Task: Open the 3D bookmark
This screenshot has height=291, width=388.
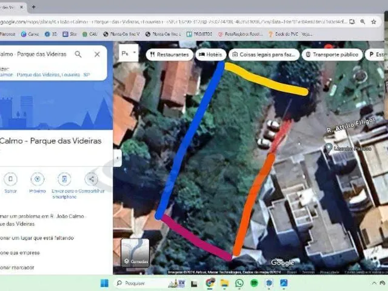Action: click(x=51, y=34)
